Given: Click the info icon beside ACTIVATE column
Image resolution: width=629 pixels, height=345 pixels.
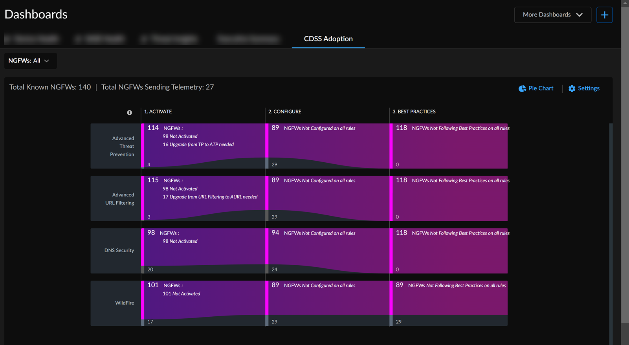Looking at the screenshot, I should pos(129,113).
